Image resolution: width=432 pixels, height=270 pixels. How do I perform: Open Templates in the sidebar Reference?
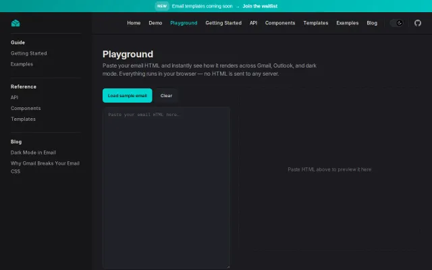click(x=23, y=119)
